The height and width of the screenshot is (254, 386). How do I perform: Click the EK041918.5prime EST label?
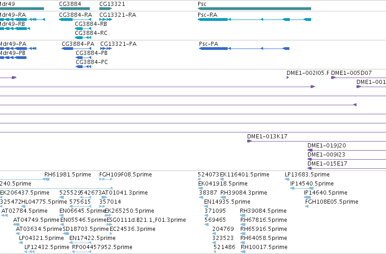click(x=223, y=184)
